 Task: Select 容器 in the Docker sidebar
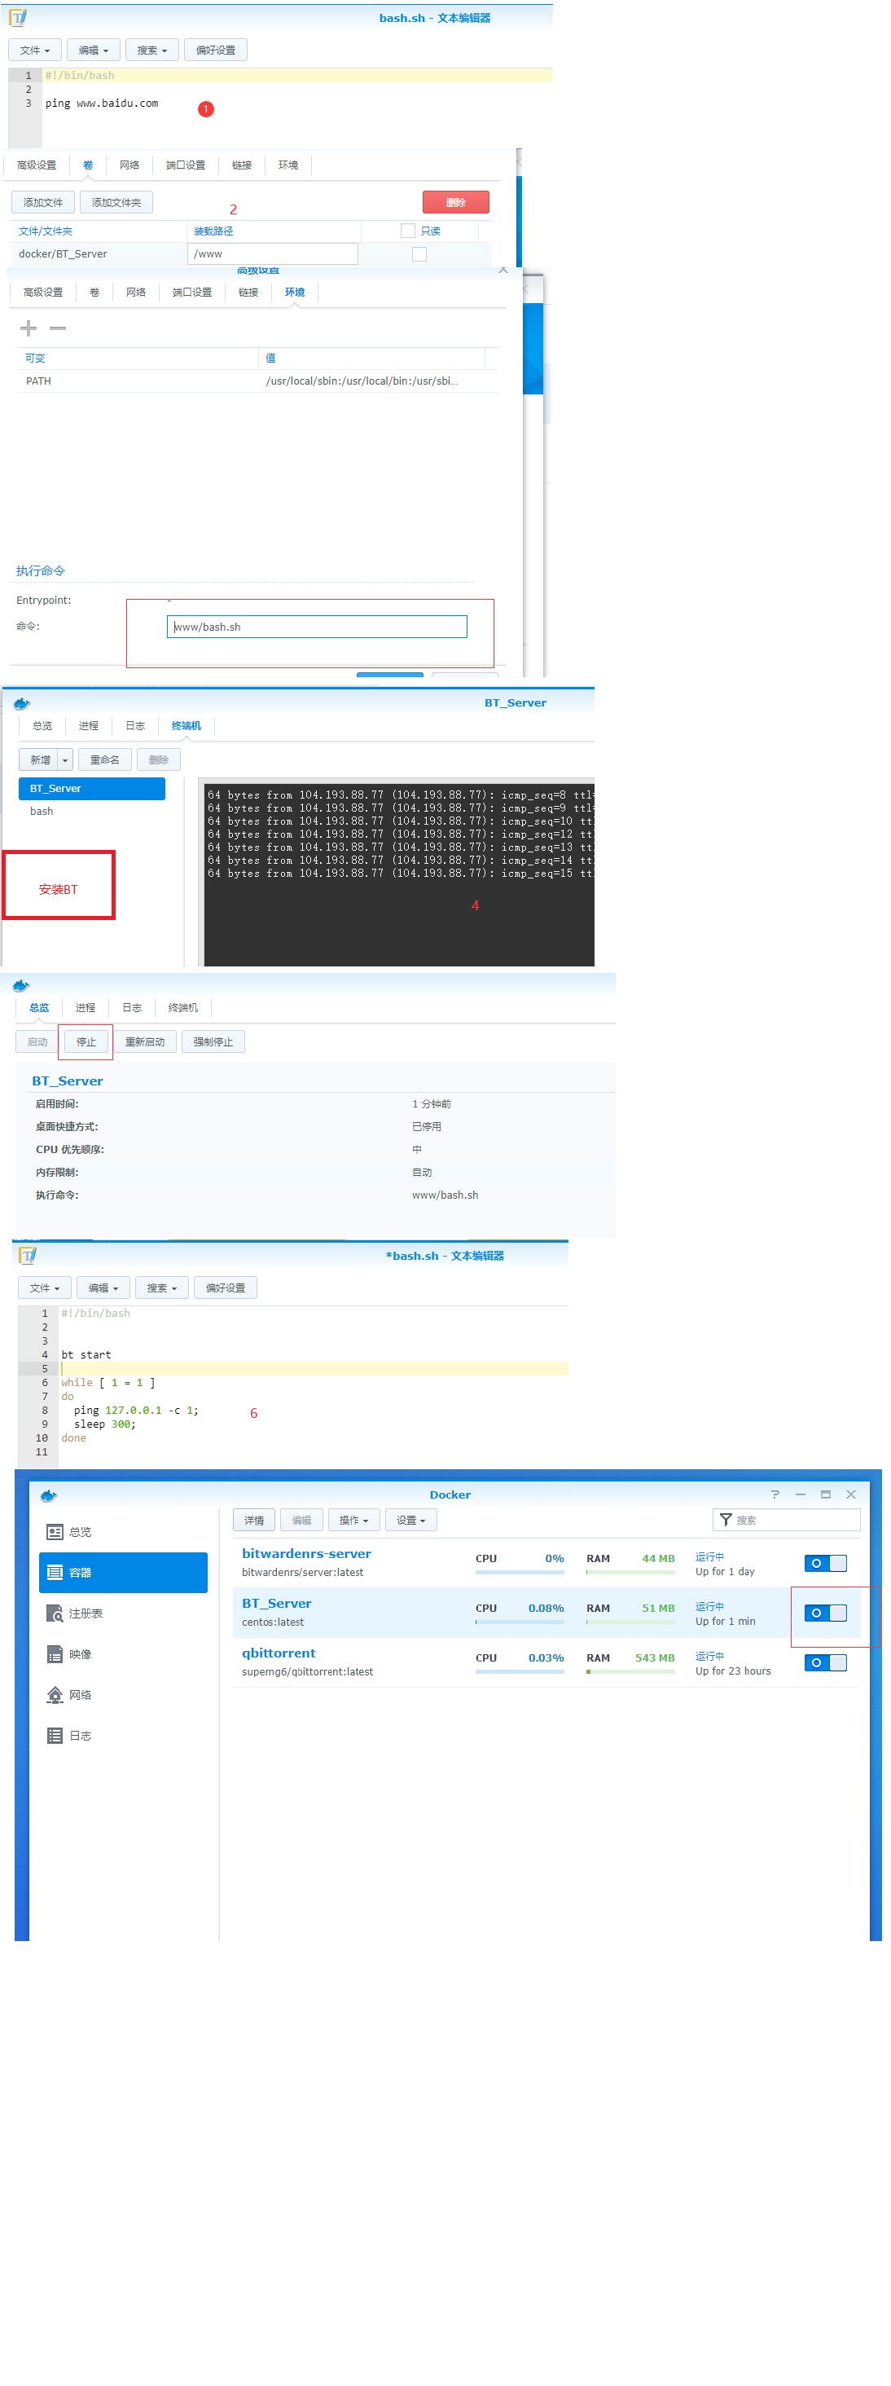tap(123, 1573)
